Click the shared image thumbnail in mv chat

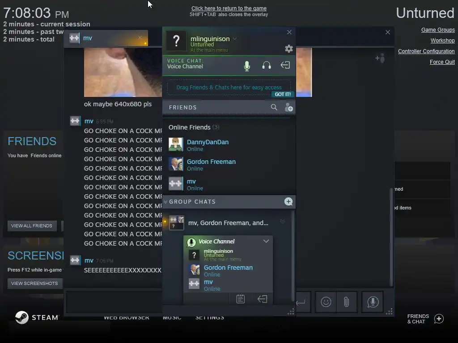coord(123,72)
